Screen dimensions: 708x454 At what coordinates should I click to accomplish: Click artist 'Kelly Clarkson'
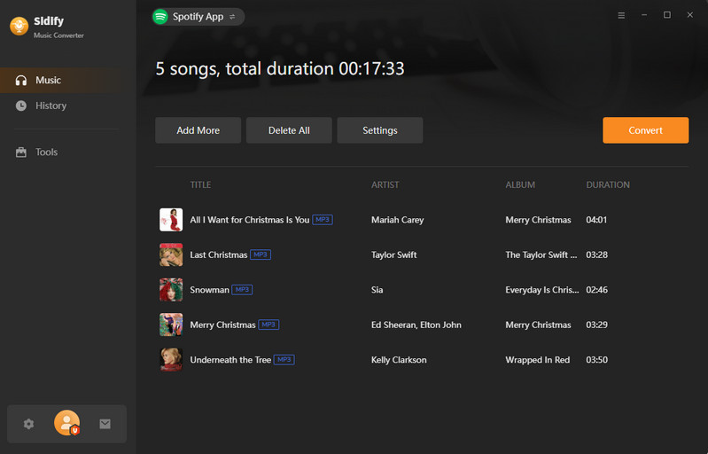click(x=399, y=360)
